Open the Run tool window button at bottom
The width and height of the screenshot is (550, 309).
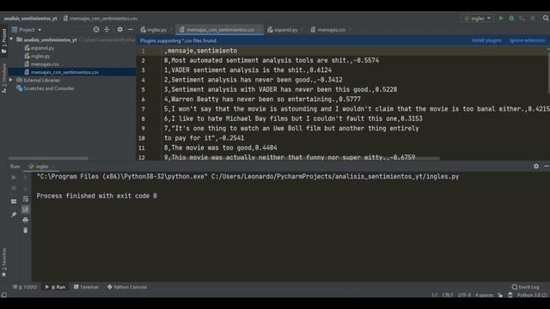(x=55, y=287)
